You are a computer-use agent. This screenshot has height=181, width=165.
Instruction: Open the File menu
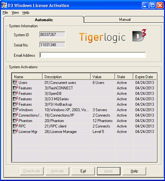tap(5, 12)
